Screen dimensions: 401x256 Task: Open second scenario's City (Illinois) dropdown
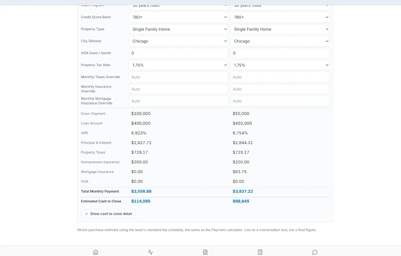280,41
